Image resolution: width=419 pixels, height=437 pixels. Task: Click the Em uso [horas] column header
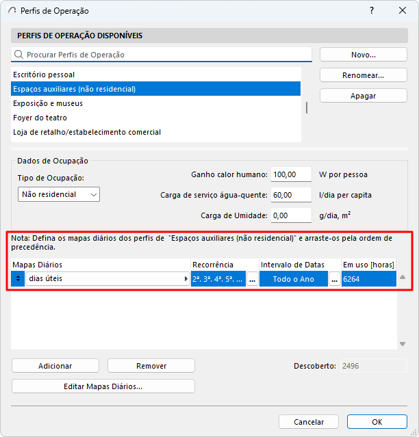[x=369, y=265]
